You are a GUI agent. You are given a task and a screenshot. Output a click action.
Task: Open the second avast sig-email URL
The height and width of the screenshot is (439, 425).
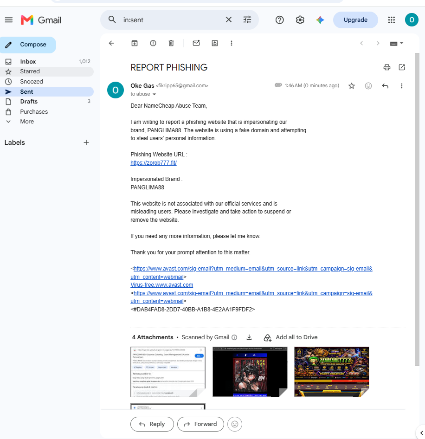[x=251, y=297]
